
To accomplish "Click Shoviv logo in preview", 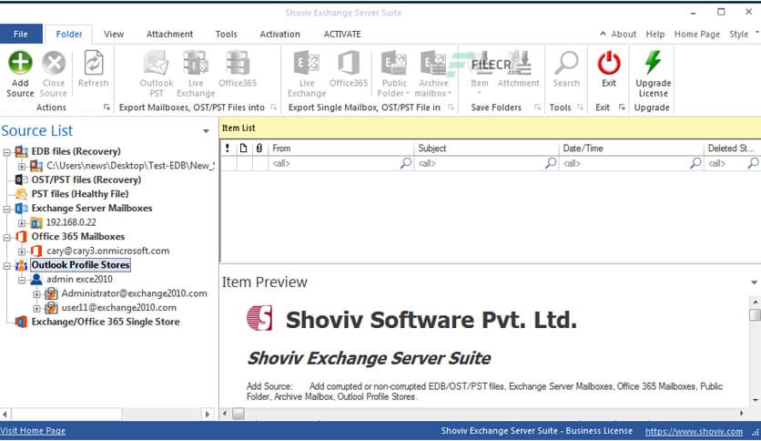I will point(259,318).
